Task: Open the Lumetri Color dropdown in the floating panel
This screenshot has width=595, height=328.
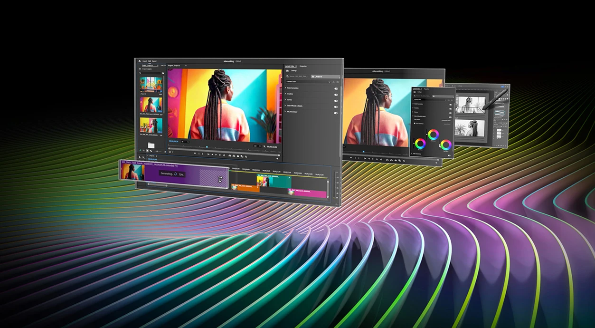Action: click(430, 99)
